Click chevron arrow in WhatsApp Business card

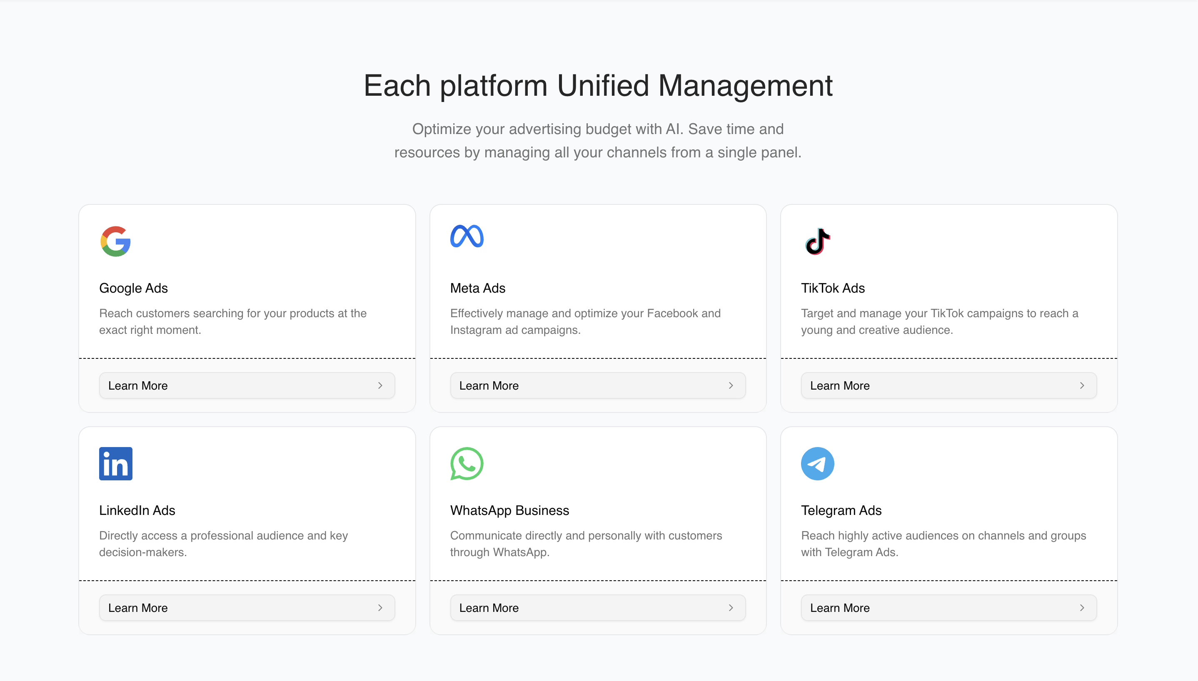click(x=731, y=608)
